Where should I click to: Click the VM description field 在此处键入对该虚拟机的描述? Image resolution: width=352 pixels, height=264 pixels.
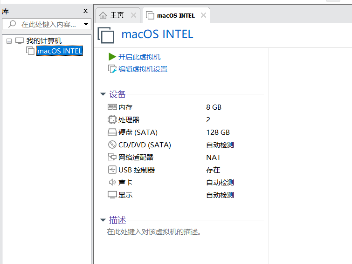154,232
